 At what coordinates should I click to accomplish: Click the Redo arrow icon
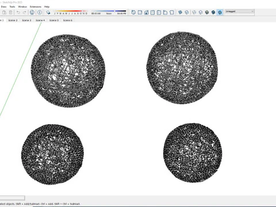pos(24,13)
